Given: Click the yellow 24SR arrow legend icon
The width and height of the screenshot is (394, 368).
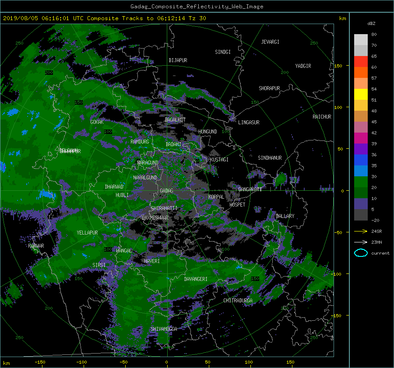Looking at the screenshot, I should [x=361, y=231].
